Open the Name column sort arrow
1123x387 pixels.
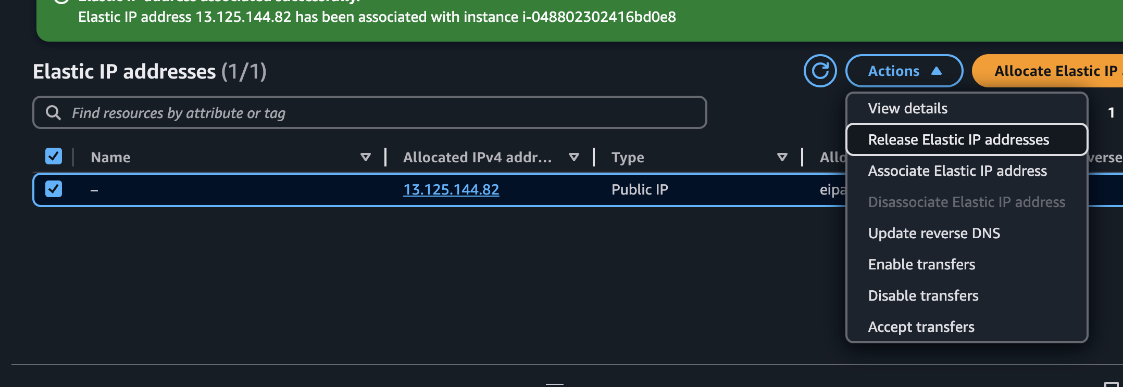(x=366, y=157)
